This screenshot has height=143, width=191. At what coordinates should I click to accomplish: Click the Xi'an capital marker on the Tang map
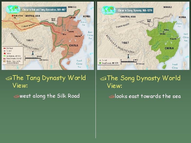pyautogui.click(x=62, y=33)
